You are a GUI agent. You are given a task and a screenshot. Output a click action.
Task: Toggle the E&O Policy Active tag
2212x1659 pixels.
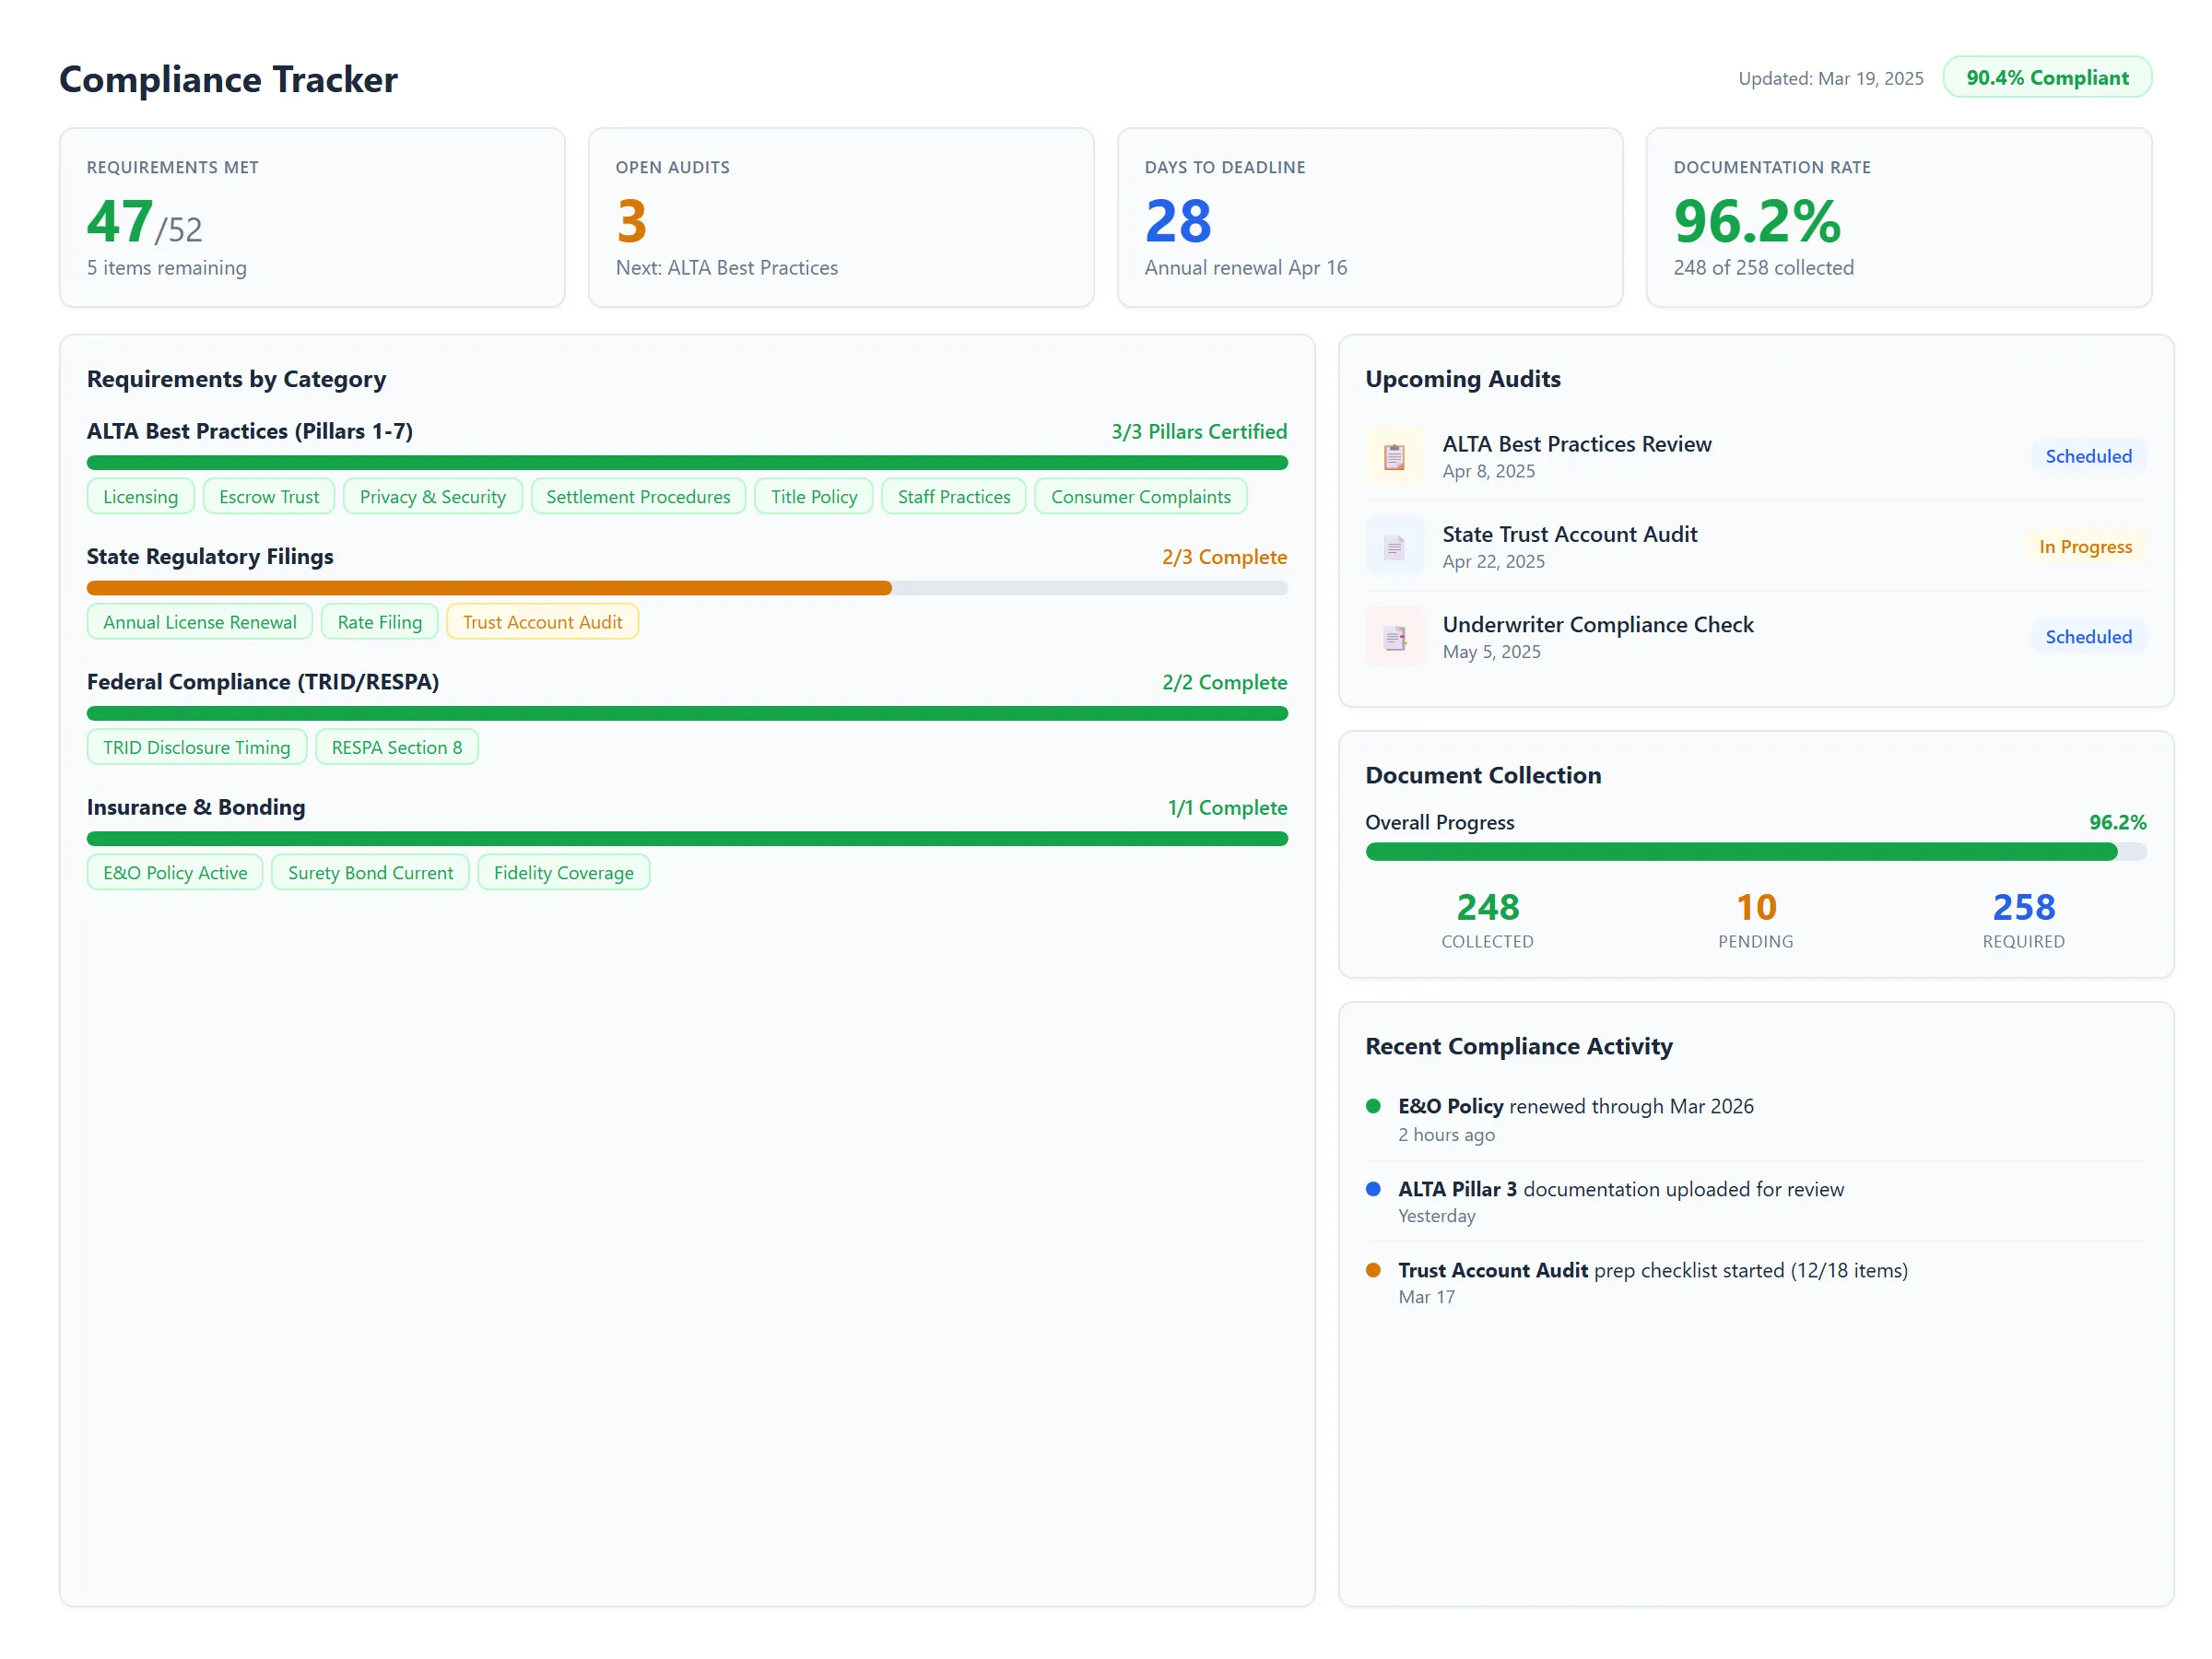click(174, 872)
